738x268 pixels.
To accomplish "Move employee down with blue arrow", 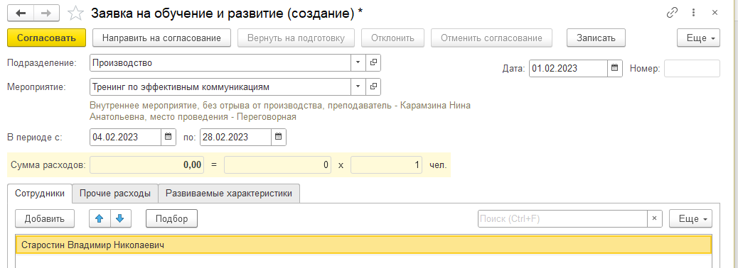I will [120, 218].
